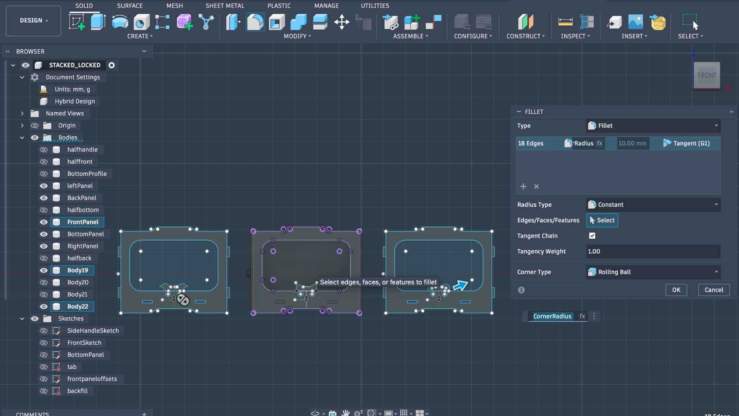Switch to the Sheet Metal tab

tap(224, 6)
